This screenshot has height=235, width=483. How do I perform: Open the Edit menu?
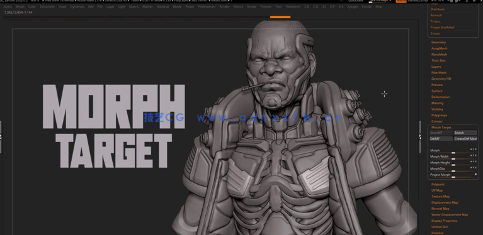[91, 6]
